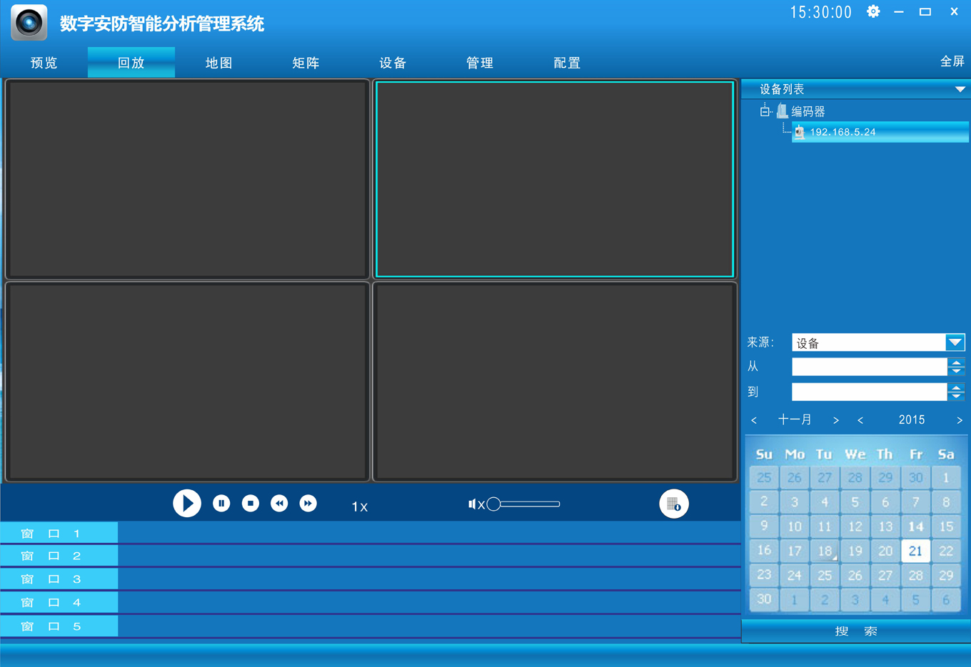
Task: Mute the playback audio
Action: [474, 504]
